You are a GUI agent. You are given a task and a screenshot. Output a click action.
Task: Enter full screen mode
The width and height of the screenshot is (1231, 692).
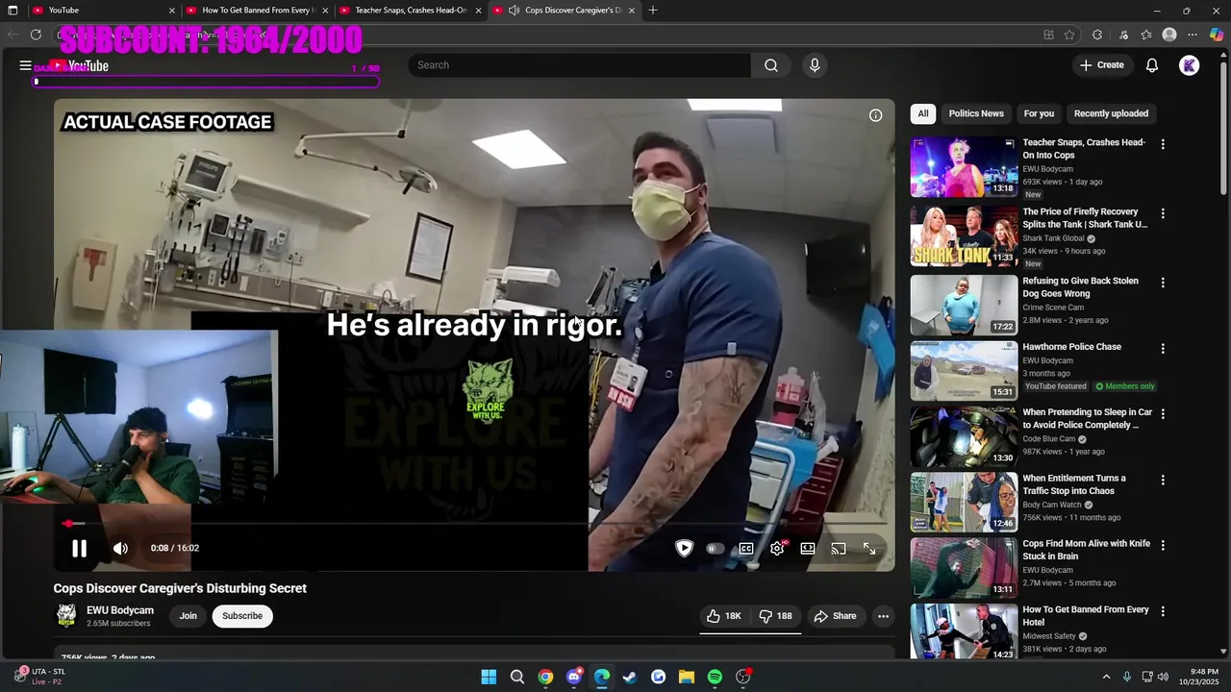(869, 549)
